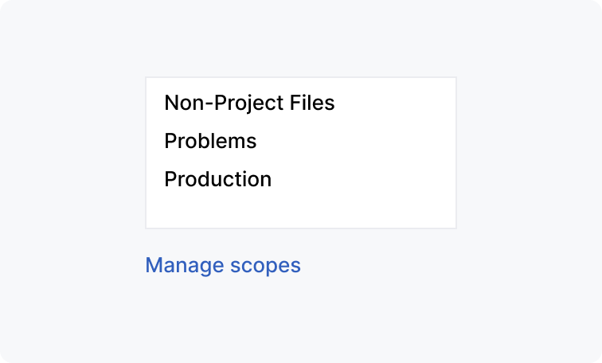Highlight the Problems entry
The height and width of the screenshot is (363, 602).
(x=210, y=141)
